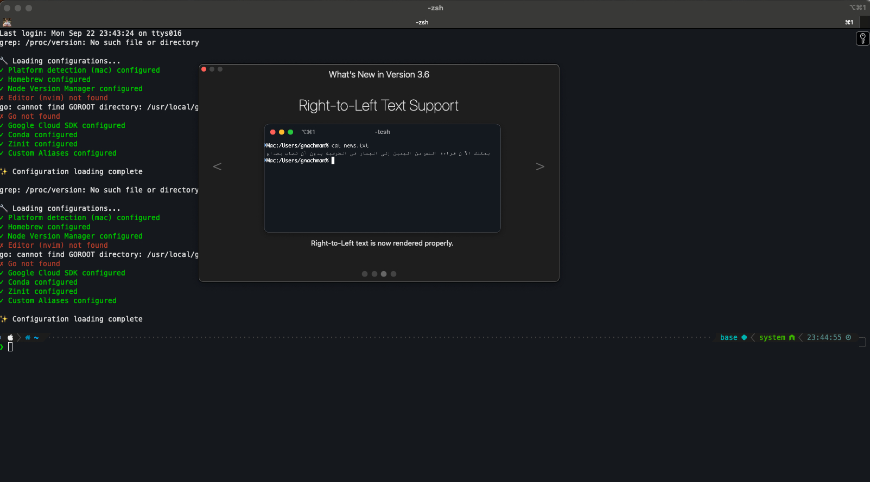Viewport: 870px width, 482px height.
Task: Click the tab's profile icon beside -zsh
Action: point(7,22)
